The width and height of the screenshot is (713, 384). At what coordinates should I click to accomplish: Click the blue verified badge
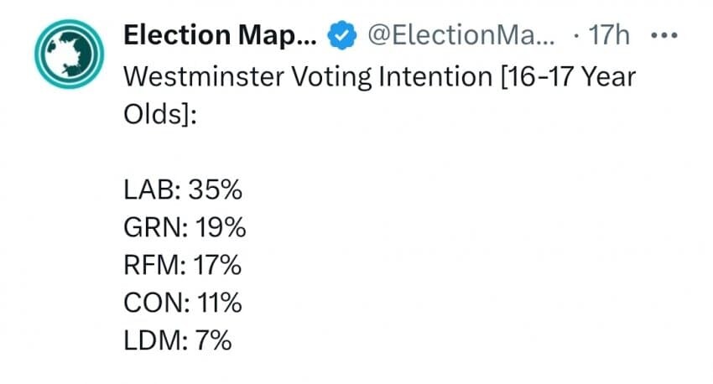(x=342, y=35)
